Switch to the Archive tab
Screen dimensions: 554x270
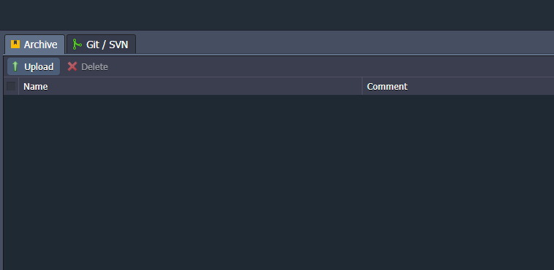[34, 44]
